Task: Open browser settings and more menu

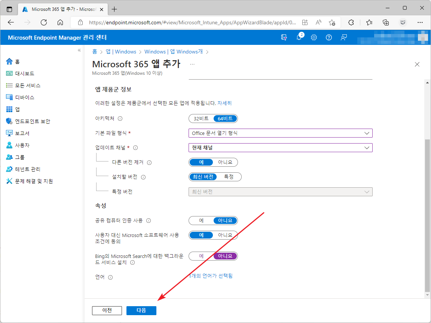Action: 420,22
